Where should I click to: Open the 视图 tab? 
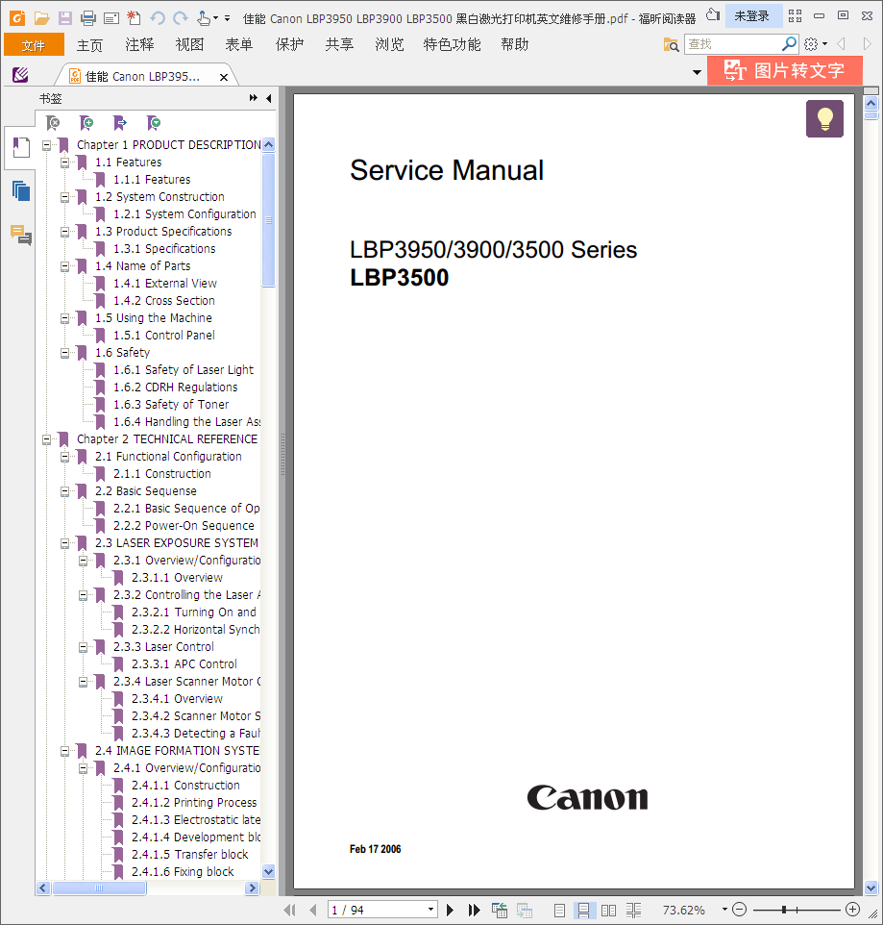(x=189, y=45)
